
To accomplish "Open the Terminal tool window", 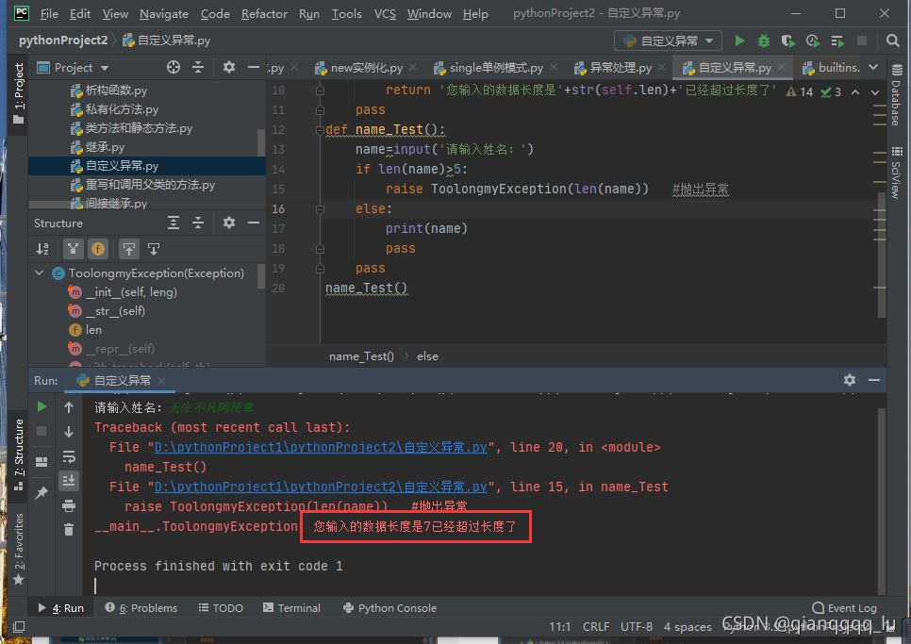I will [x=291, y=608].
